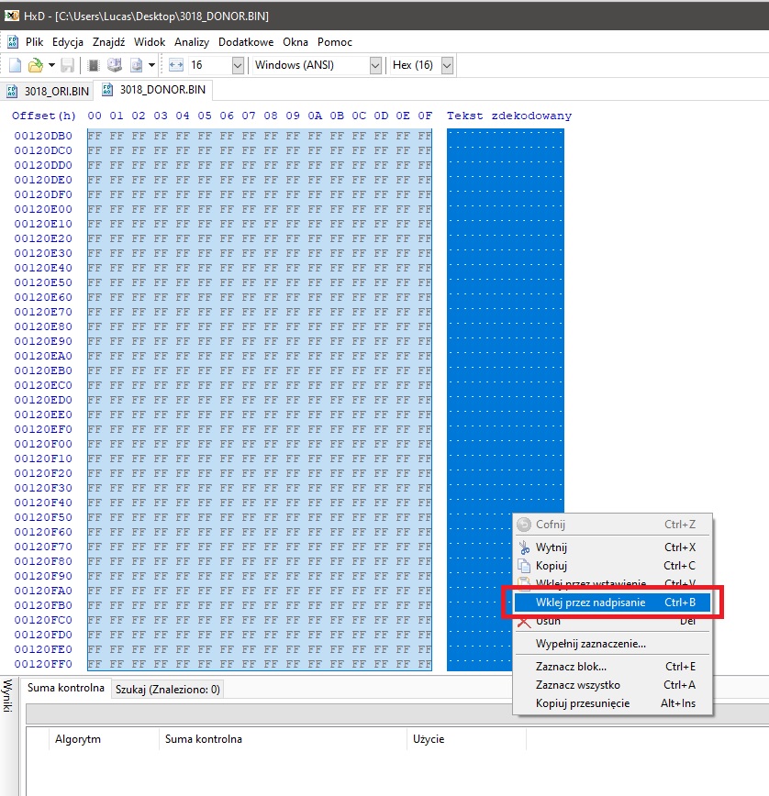Click the file icon on the 3018_ORI.BIN tab
This screenshot has height=796, width=769.
click(12, 92)
